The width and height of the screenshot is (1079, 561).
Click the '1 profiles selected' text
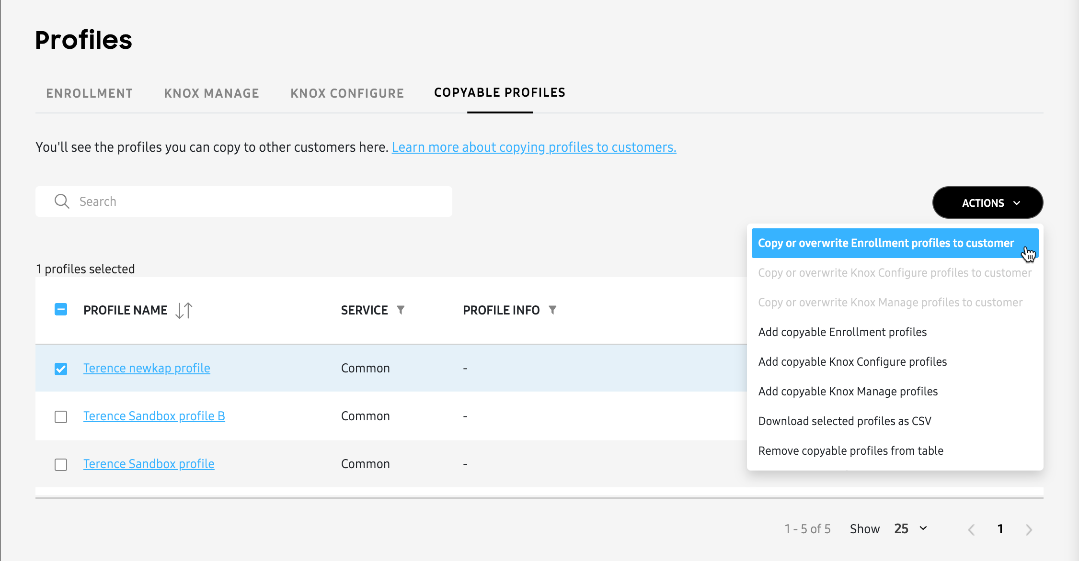(x=85, y=269)
